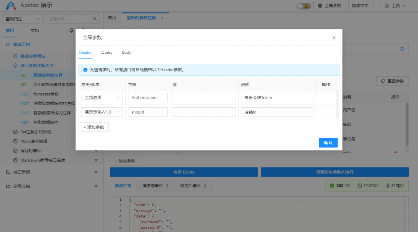Switch to the Body tab in dialog
The width and height of the screenshot is (418, 232).
[126, 52]
